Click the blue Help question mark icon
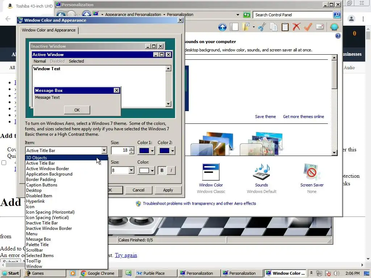The image size is (371, 278). coord(338,36)
